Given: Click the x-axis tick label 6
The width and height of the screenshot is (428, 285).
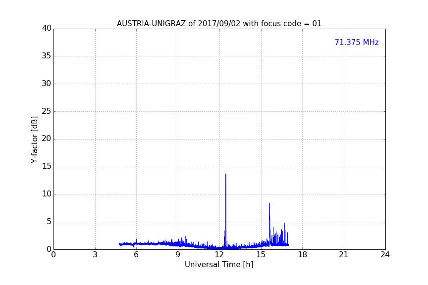Looking at the screenshot, I should tap(136, 255).
